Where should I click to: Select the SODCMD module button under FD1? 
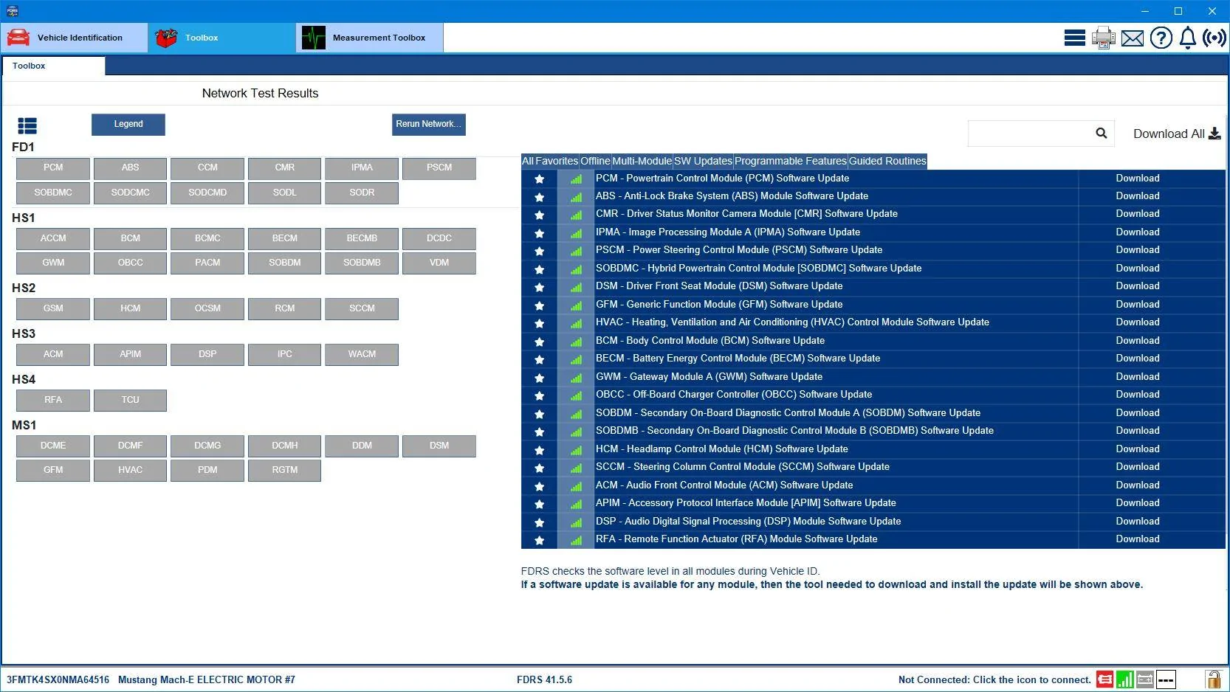pos(207,193)
